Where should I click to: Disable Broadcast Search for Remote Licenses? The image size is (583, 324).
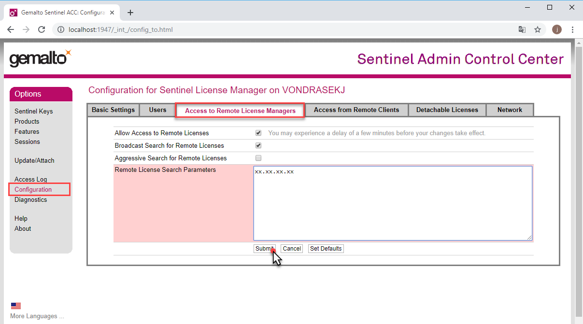pos(258,145)
